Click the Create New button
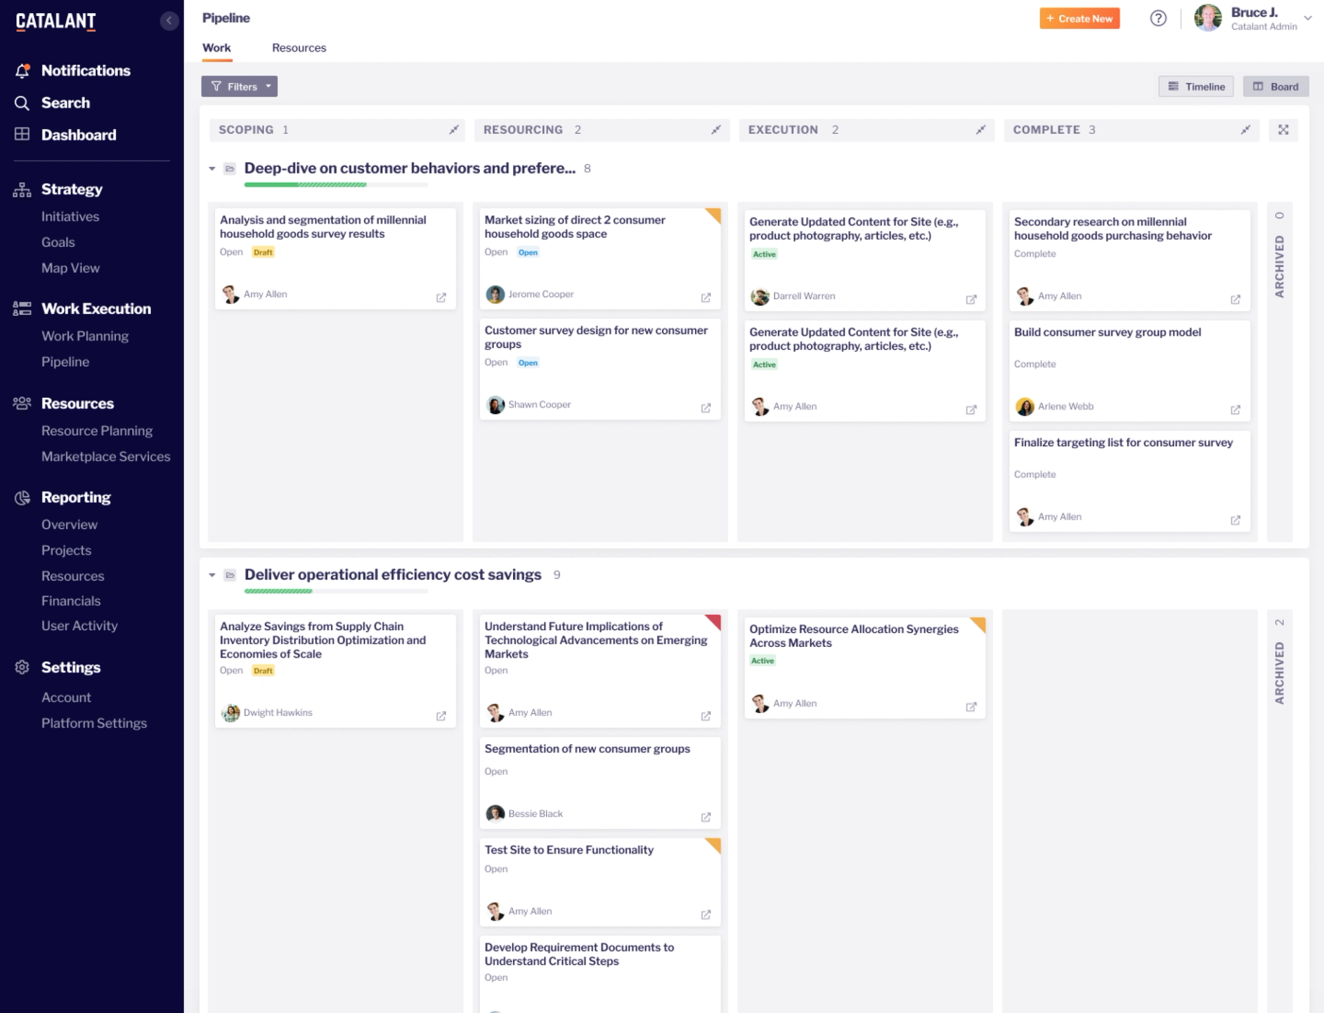This screenshot has height=1013, width=1324. point(1079,19)
